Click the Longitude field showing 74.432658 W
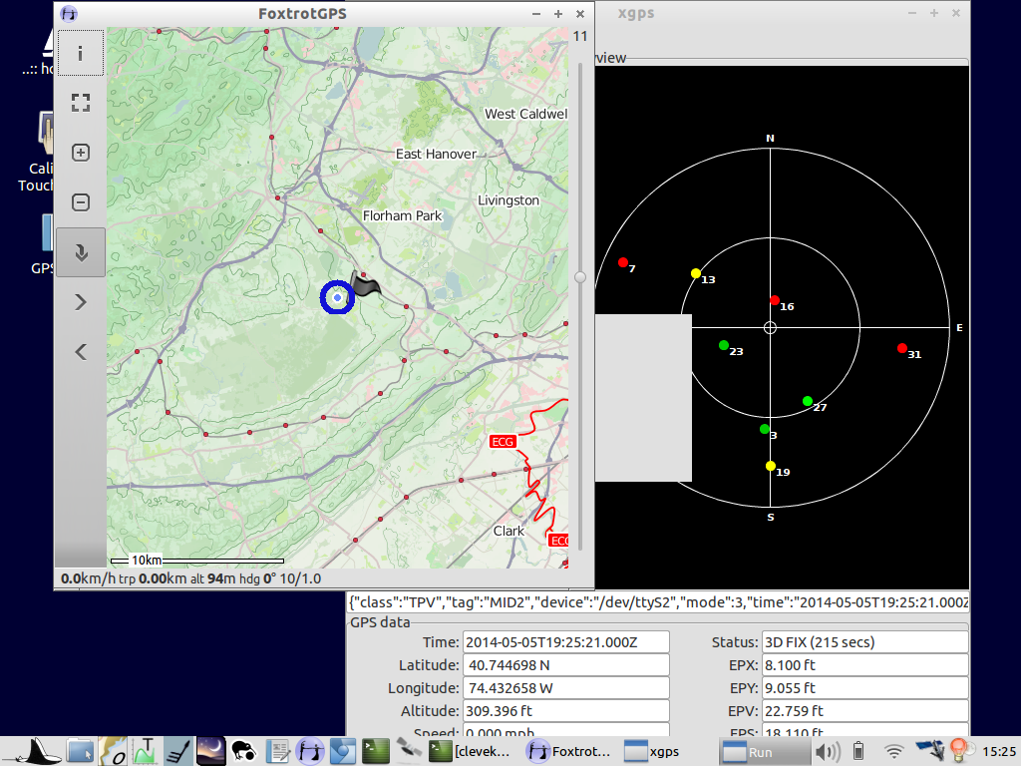The width and height of the screenshot is (1021, 766). point(566,688)
